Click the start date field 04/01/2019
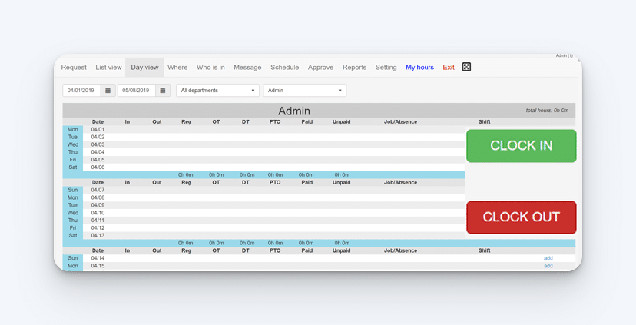 (x=81, y=91)
